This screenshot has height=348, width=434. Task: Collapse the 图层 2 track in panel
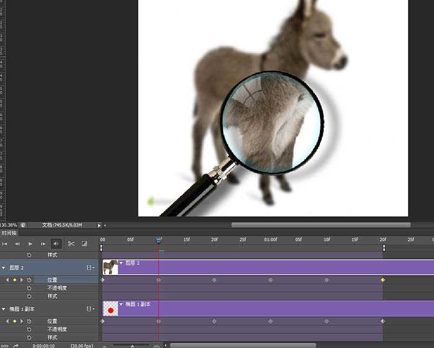coord(4,268)
